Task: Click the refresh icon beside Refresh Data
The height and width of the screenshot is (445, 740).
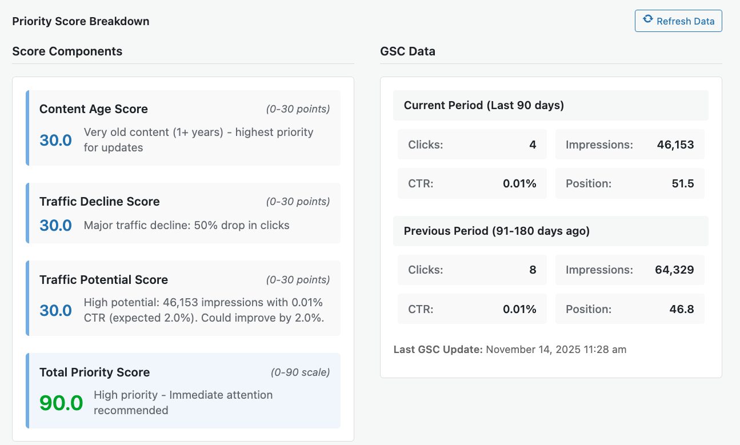Action: [x=648, y=19]
